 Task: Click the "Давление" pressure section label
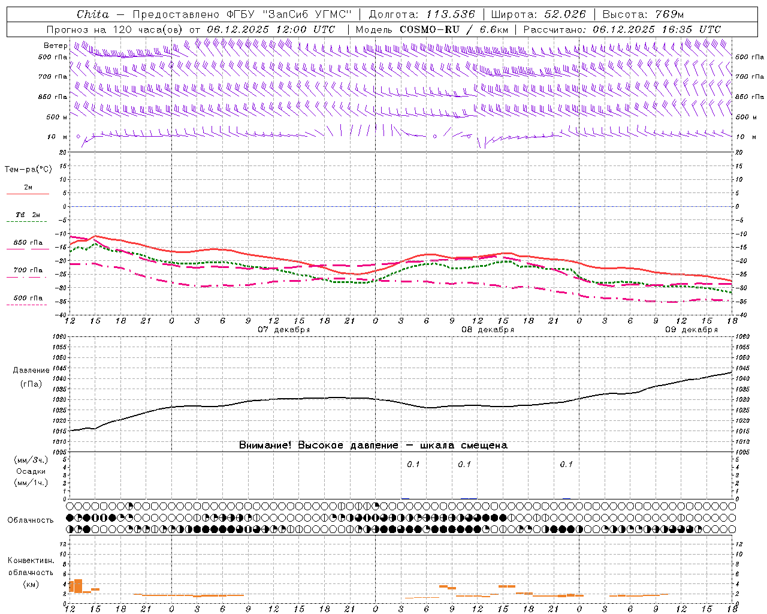pos(31,371)
